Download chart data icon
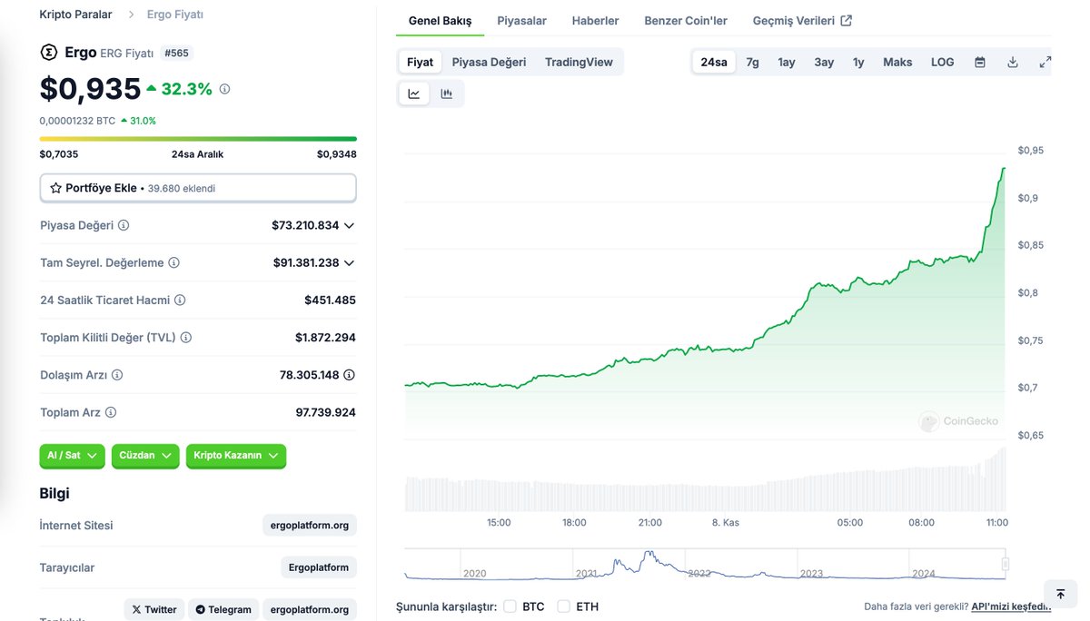Viewport: 1090px width, 621px height. tap(1013, 62)
